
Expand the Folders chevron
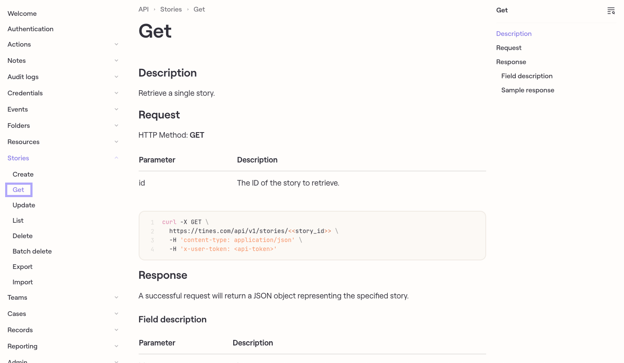[x=116, y=126]
